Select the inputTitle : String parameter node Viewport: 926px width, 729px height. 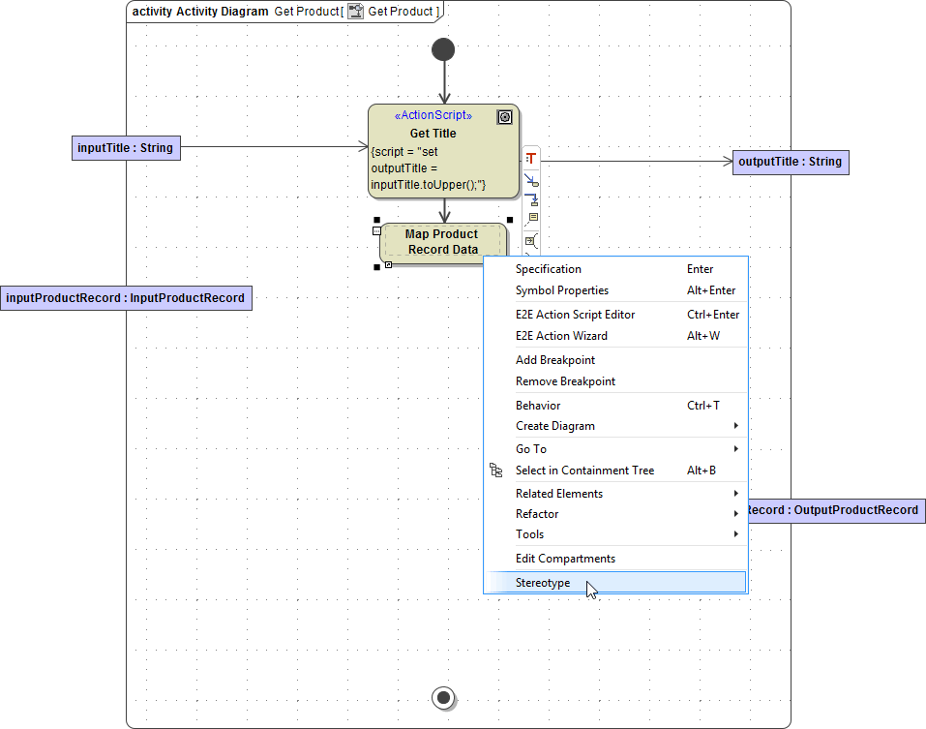[x=126, y=148]
